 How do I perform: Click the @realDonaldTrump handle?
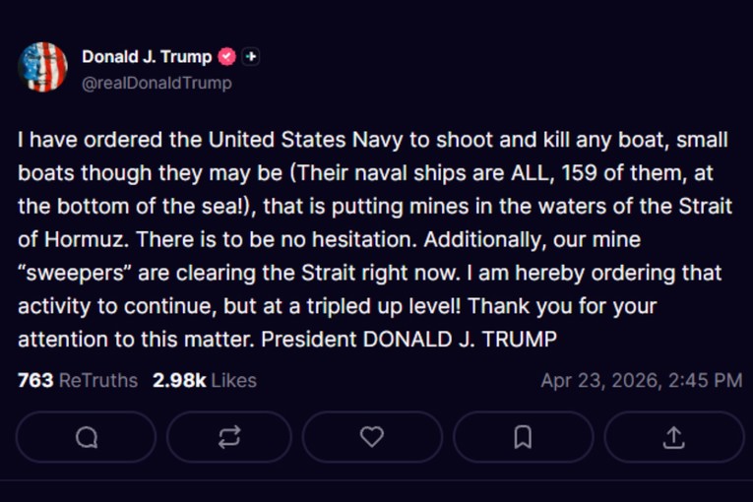pyautogui.click(x=157, y=83)
